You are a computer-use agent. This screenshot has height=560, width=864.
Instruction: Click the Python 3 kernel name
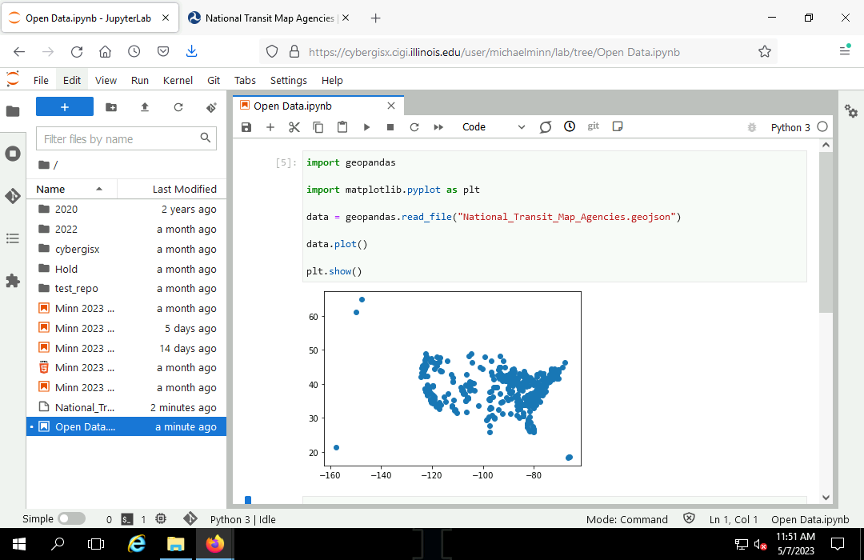pyautogui.click(x=790, y=127)
